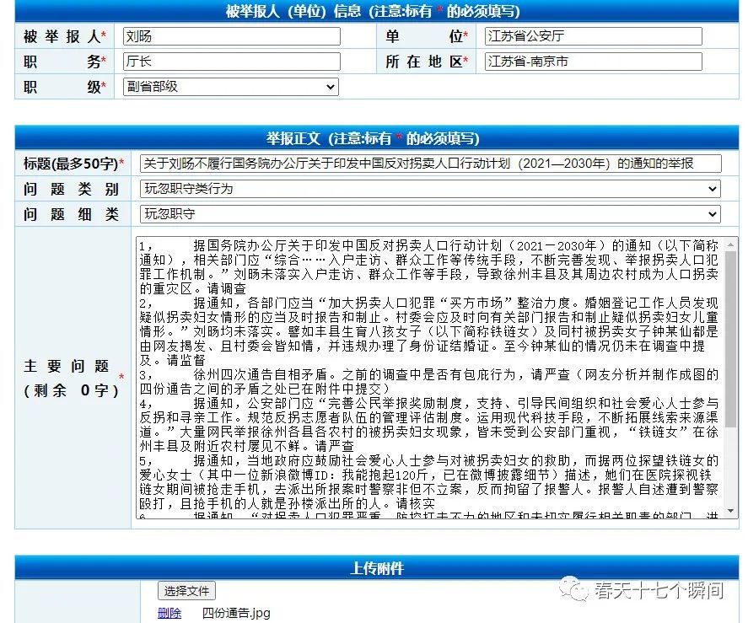Click the 四份通告.jpg file name
This screenshot has height=623, width=748.
coord(236,613)
